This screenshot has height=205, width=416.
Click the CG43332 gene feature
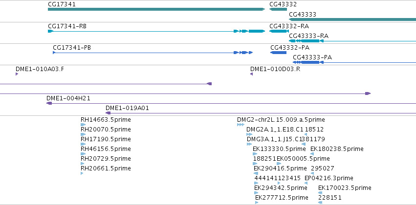coord(278,9)
